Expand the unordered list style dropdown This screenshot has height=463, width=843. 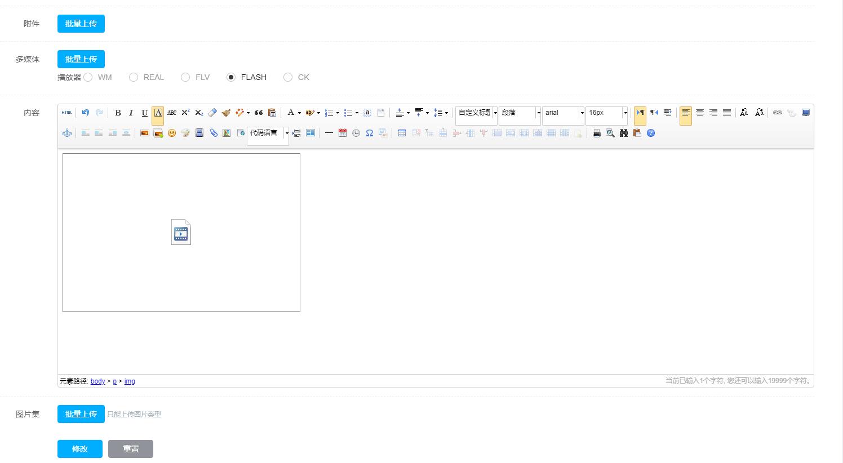coord(357,113)
